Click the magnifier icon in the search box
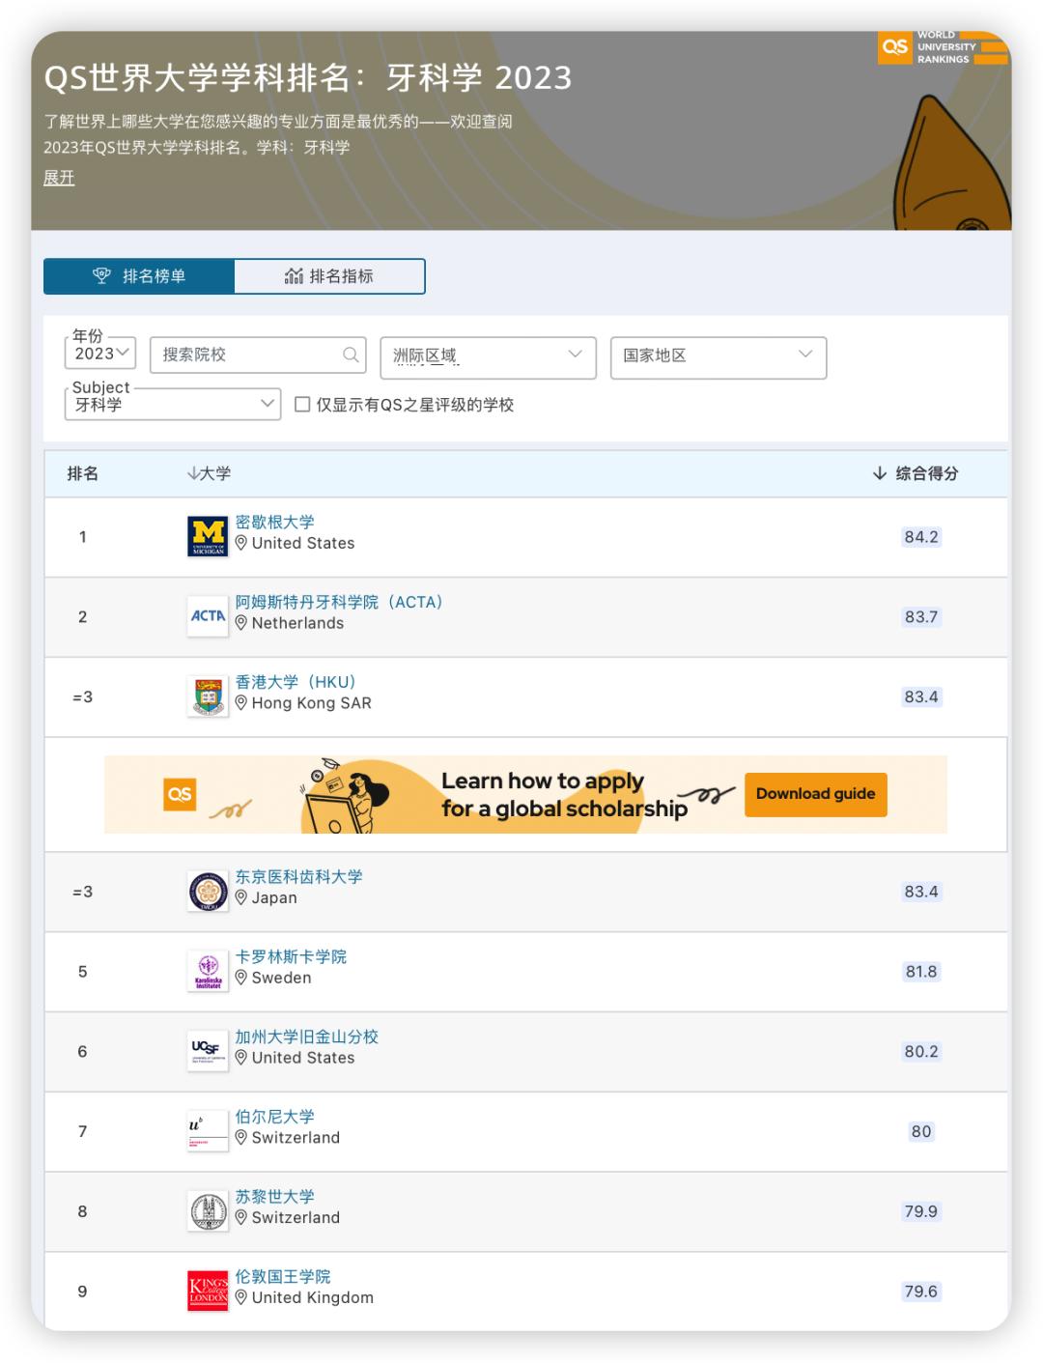The image size is (1043, 1363). point(350,355)
